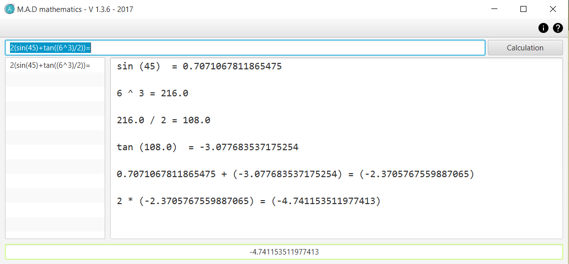Open the help question mark icon
This screenshot has width=569, height=264.
[558, 28]
